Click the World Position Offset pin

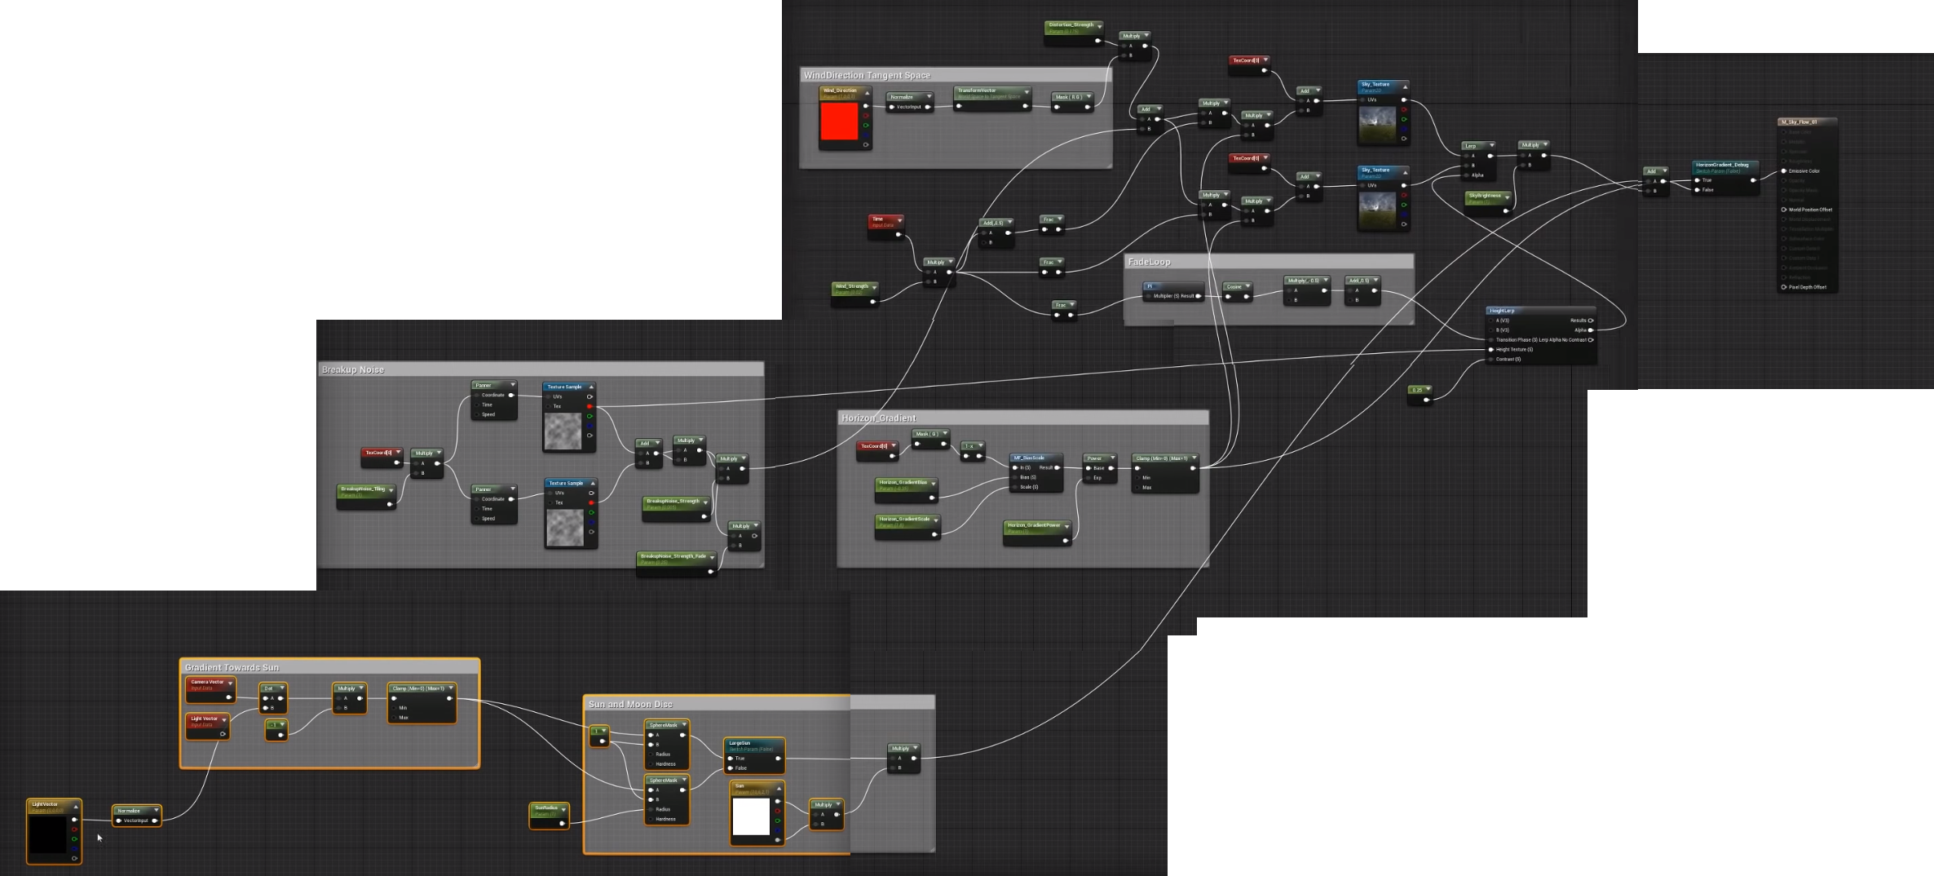coord(1784,210)
